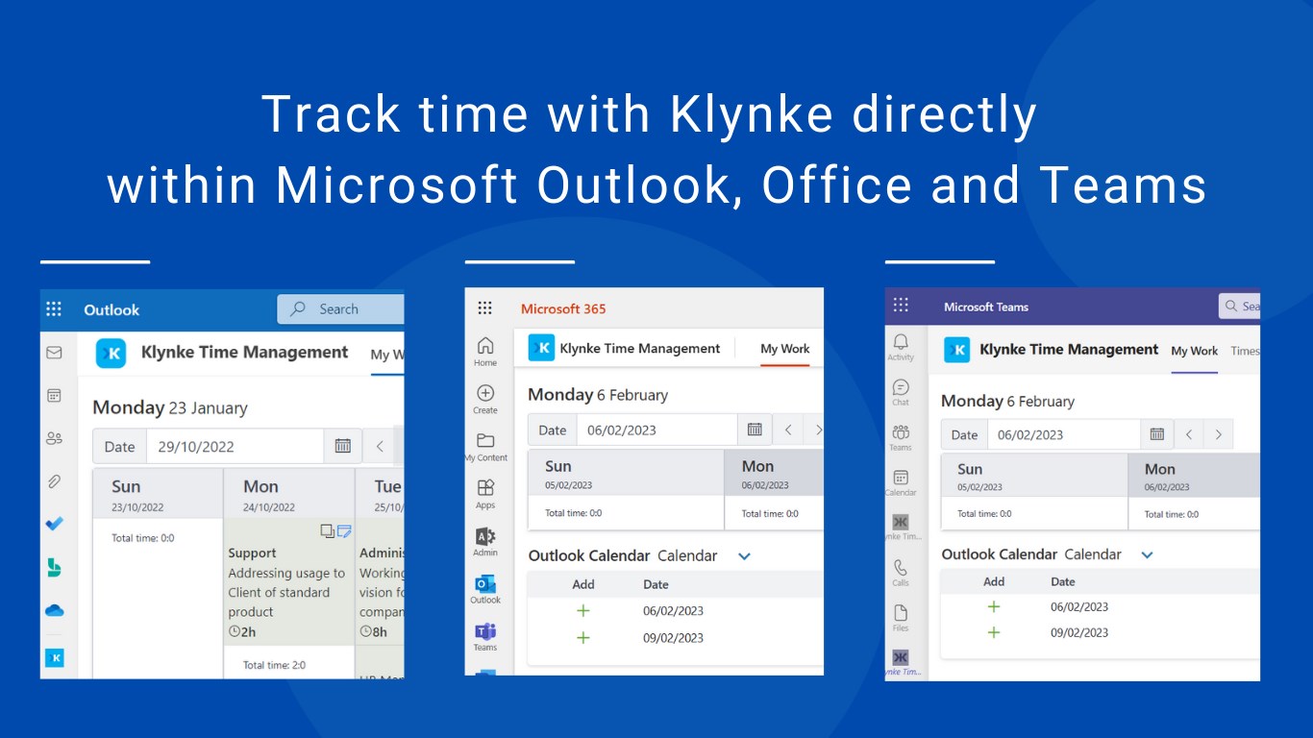Click the Microsoft Teams search box
The height and width of the screenshot is (738, 1313).
click(1240, 306)
